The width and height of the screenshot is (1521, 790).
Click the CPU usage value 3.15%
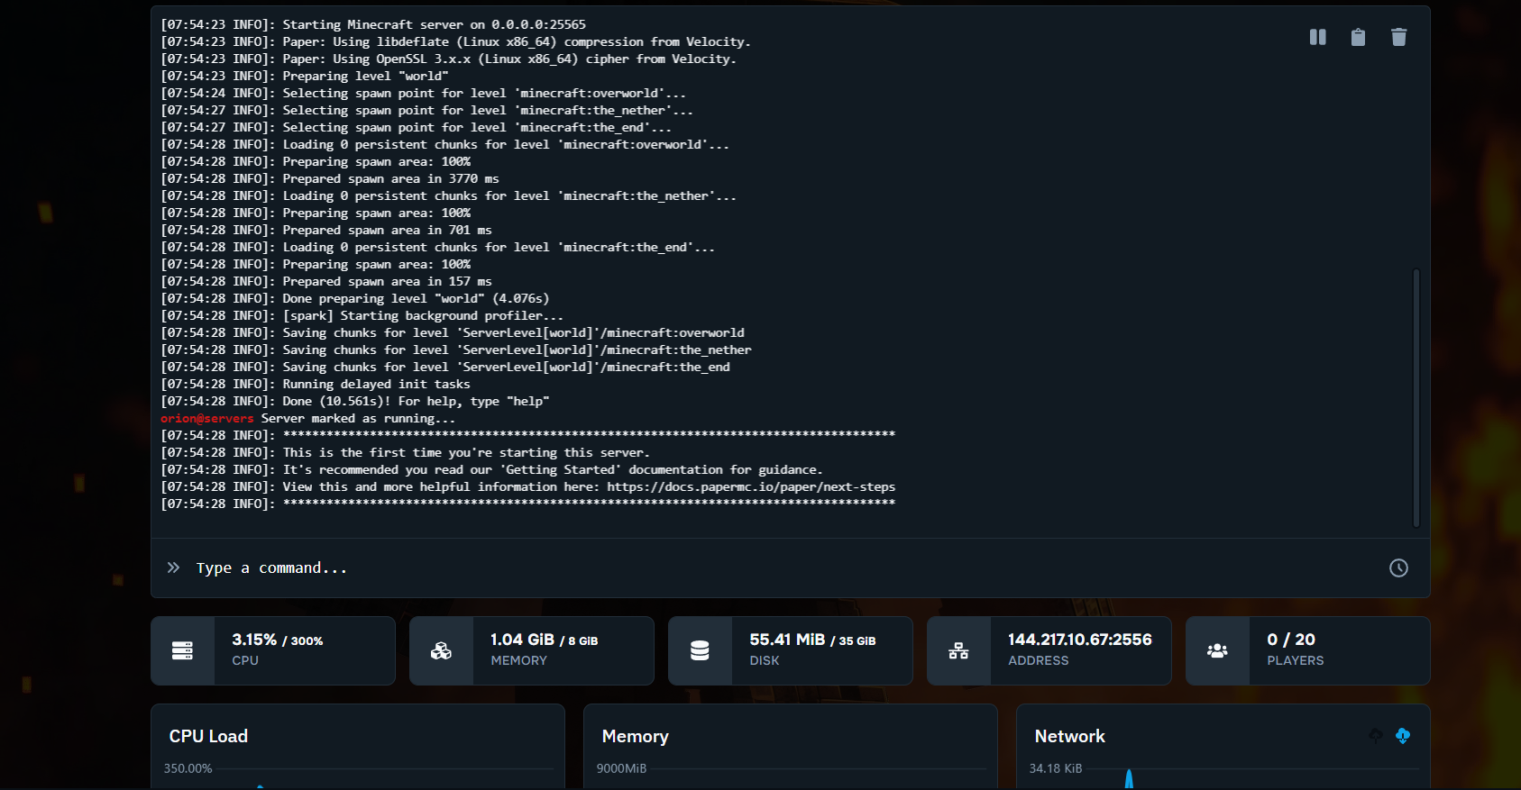click(254, 640)
